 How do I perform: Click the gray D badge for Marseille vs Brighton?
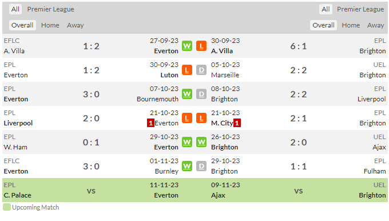201,70
